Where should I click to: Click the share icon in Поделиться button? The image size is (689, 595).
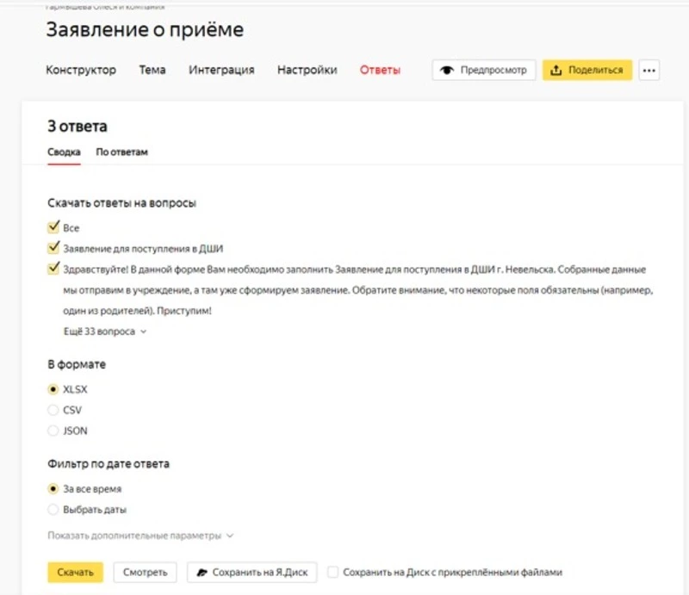click(556, 71)
